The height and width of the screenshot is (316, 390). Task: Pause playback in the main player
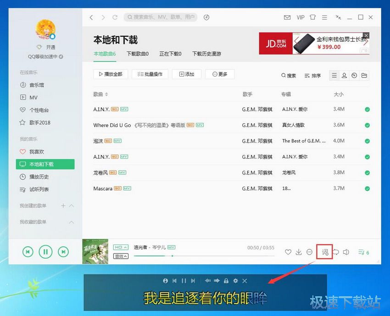click(45, 252)
